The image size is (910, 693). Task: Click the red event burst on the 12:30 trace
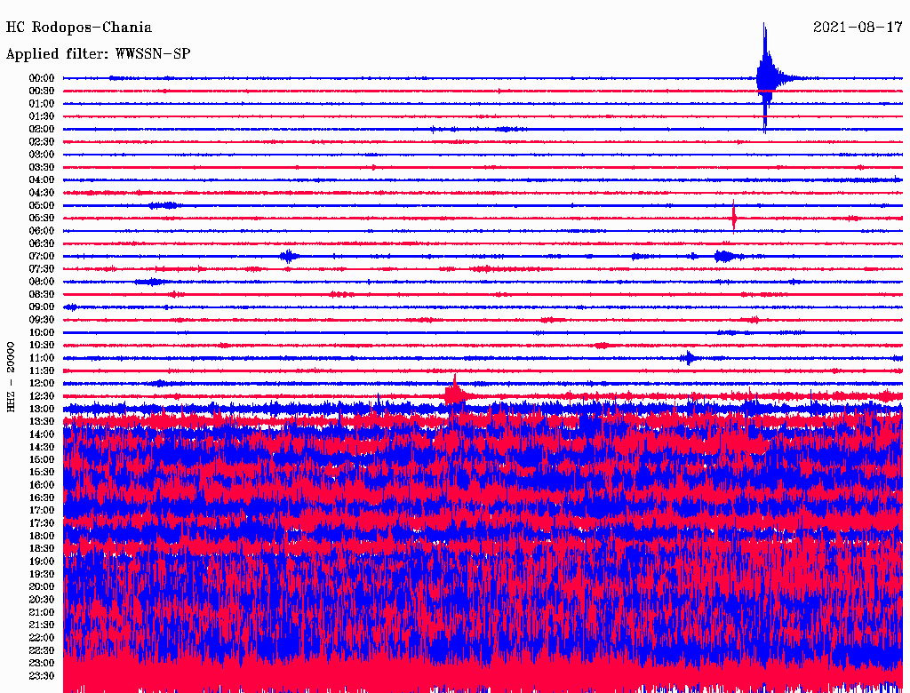pyautogui.click(x=456, y=394)
